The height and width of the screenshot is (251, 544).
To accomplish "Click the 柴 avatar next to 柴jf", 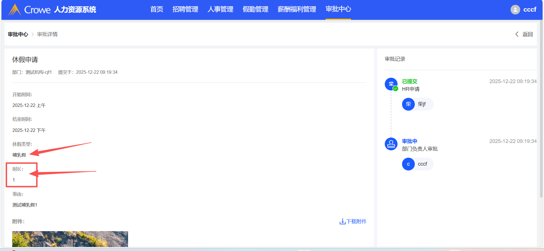I will coord(408,104).
